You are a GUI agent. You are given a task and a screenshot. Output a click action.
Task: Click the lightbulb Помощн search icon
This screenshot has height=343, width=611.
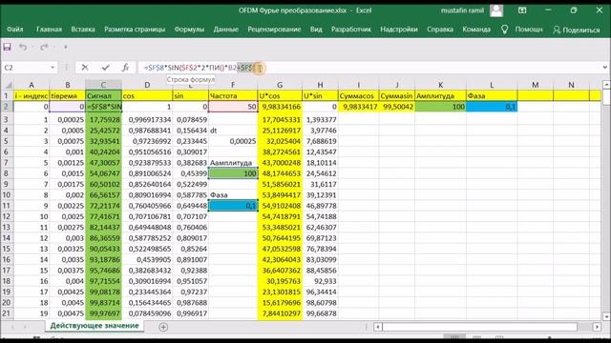(505, 30)
